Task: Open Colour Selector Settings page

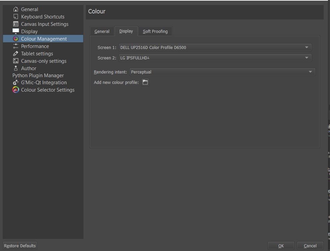Action: coord(48,90)
